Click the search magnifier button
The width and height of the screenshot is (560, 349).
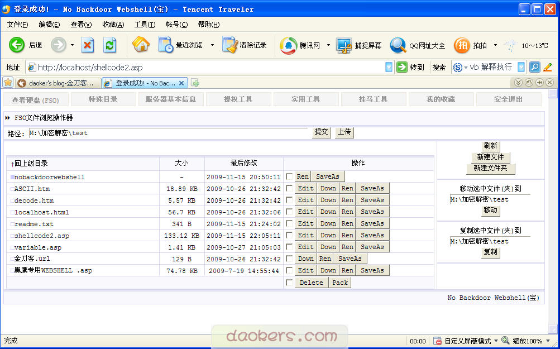[535, 67]
